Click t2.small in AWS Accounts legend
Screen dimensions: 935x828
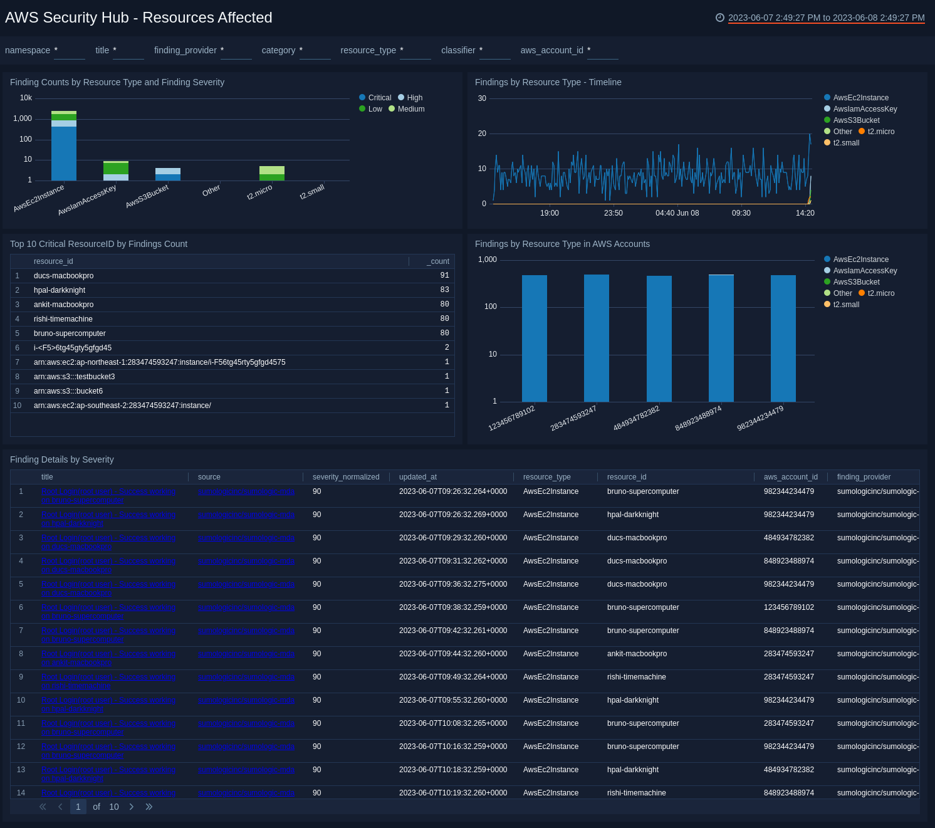pyautogui.click(x=842, y=305)
